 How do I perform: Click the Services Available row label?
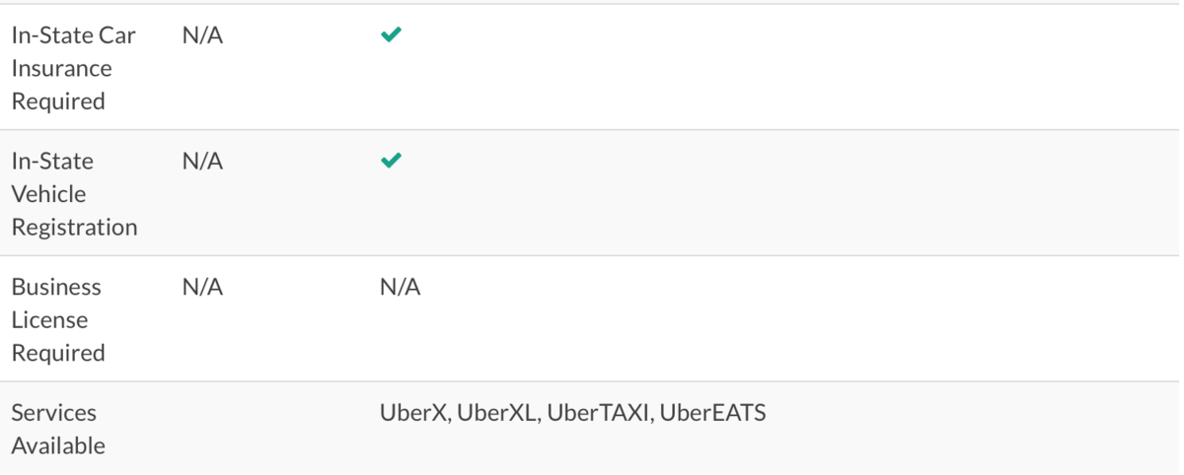pyautogui.click(x=58, y=429)
